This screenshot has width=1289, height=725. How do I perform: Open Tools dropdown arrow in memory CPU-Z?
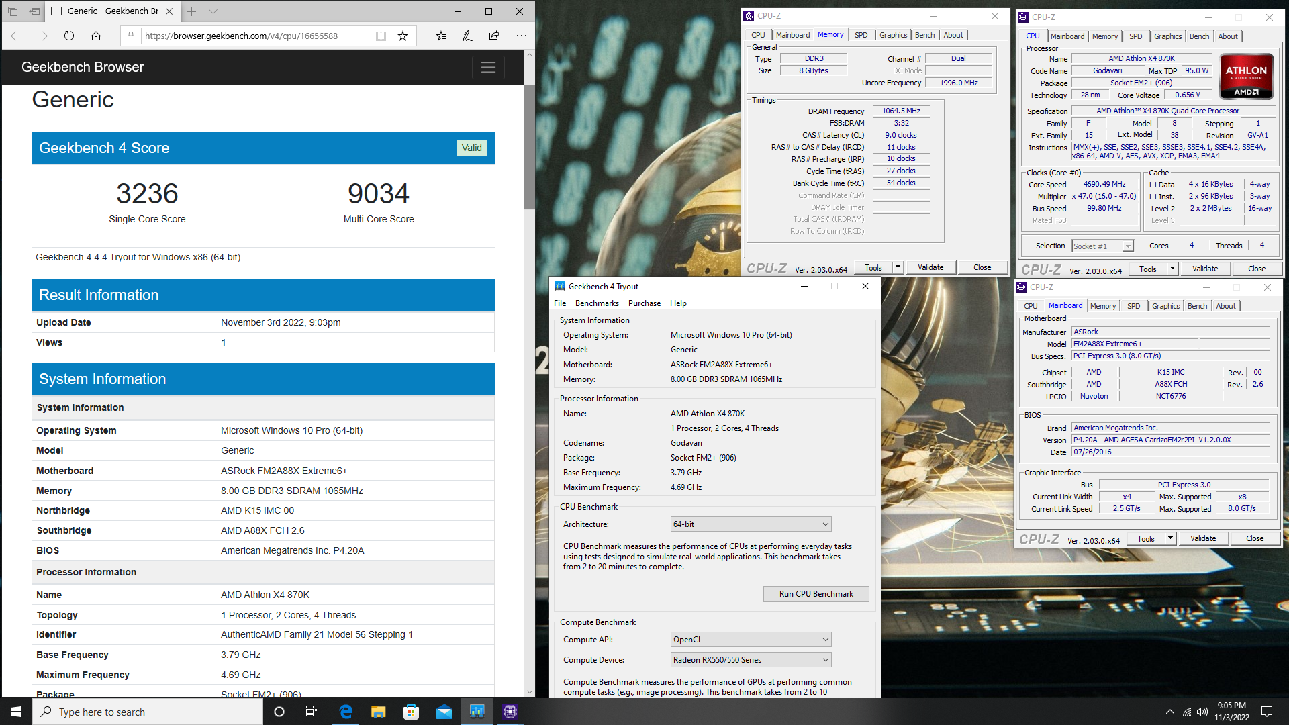click(x=898, y=267)
